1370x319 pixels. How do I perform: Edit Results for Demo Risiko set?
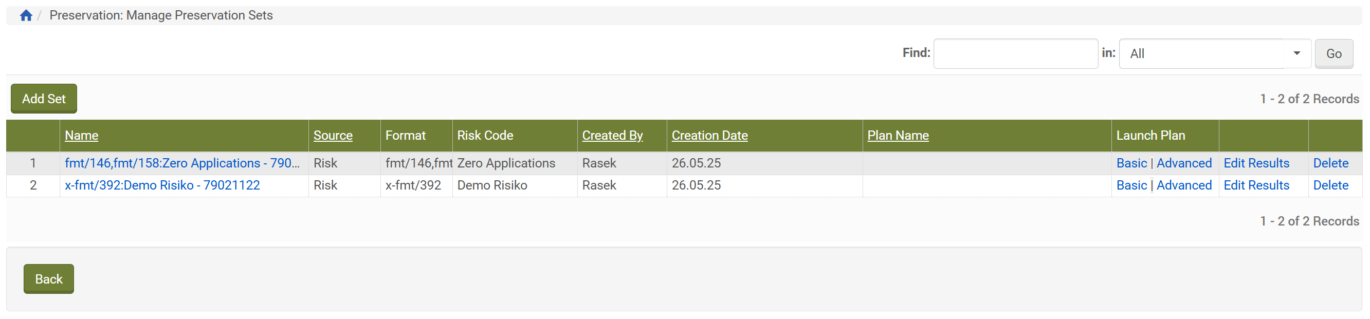pos(1256,185)
